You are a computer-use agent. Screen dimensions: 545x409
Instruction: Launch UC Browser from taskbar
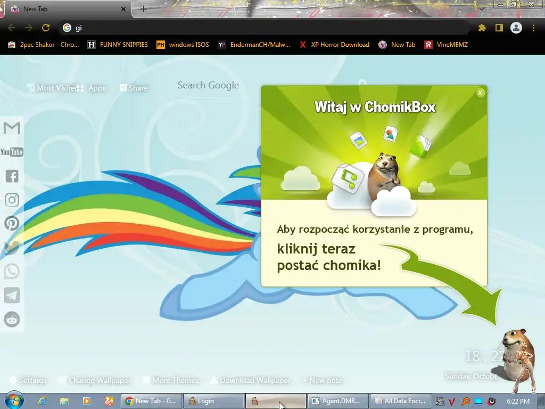point(109,401)
